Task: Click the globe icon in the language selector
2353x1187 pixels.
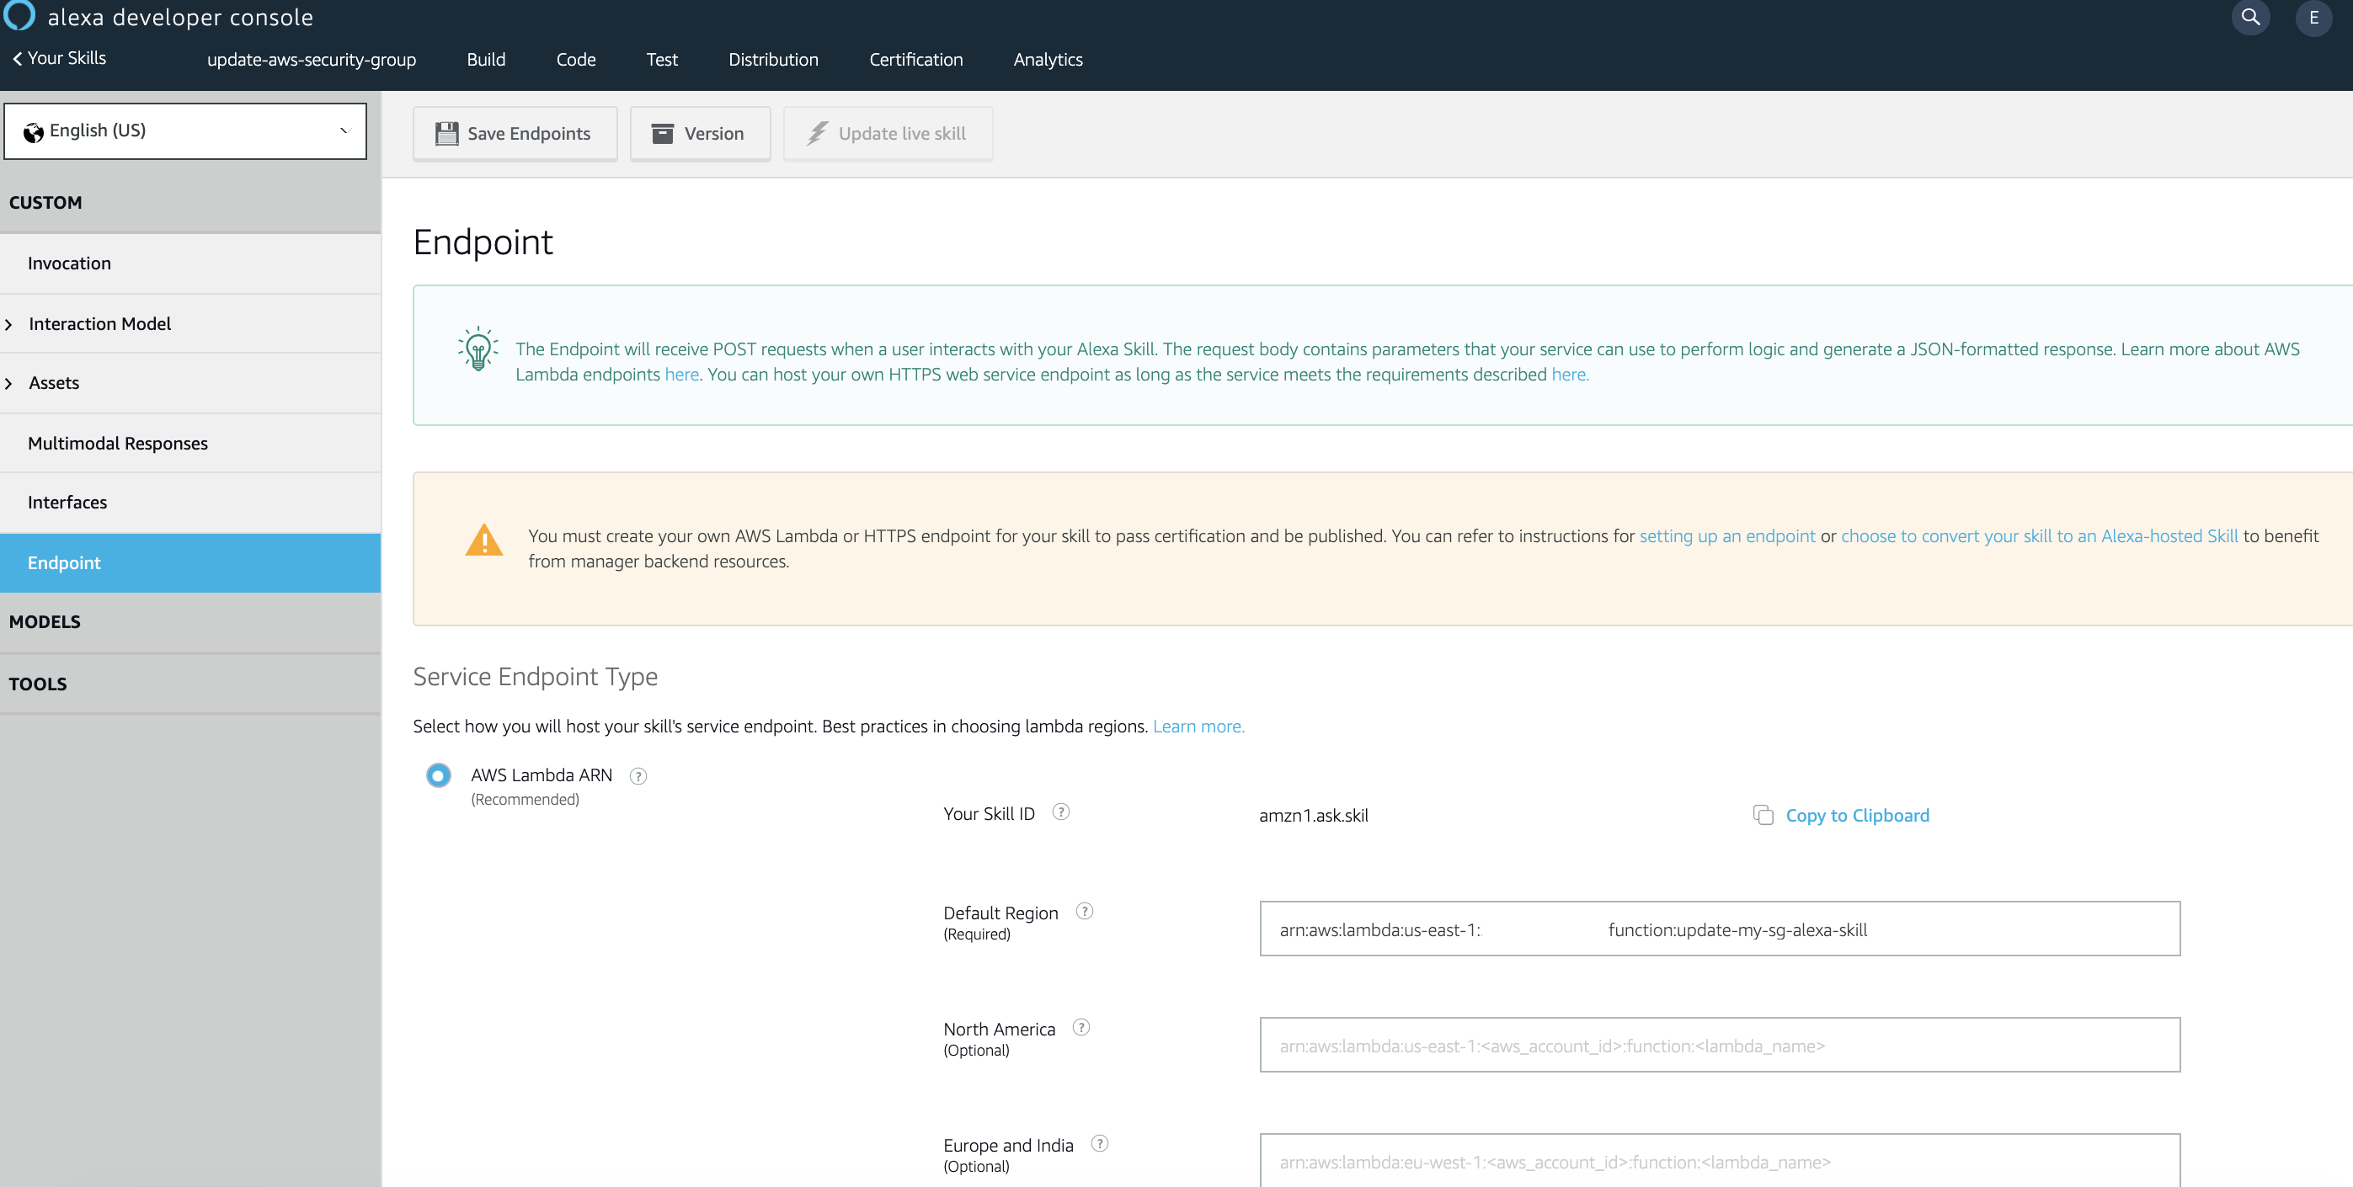Action: coord(34,130)
